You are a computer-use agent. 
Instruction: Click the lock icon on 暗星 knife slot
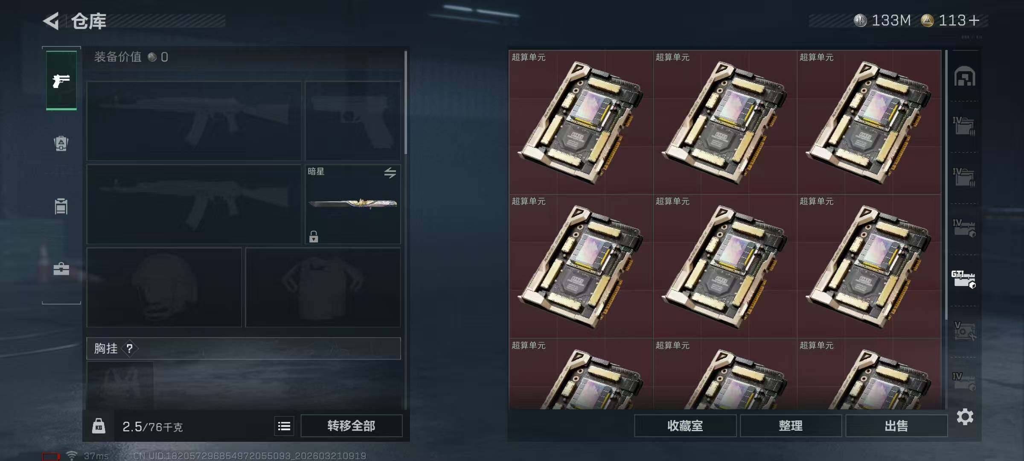point(314,236)
